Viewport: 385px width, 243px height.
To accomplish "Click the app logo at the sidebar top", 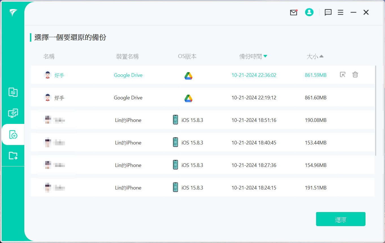I will coord(13,12).
